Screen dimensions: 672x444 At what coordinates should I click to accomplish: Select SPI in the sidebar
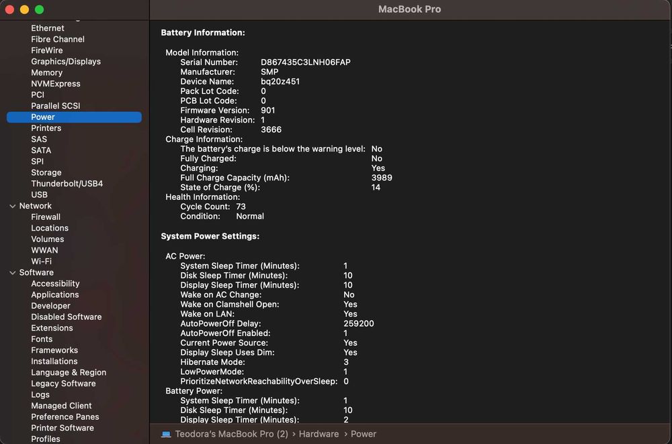(37, 162)
